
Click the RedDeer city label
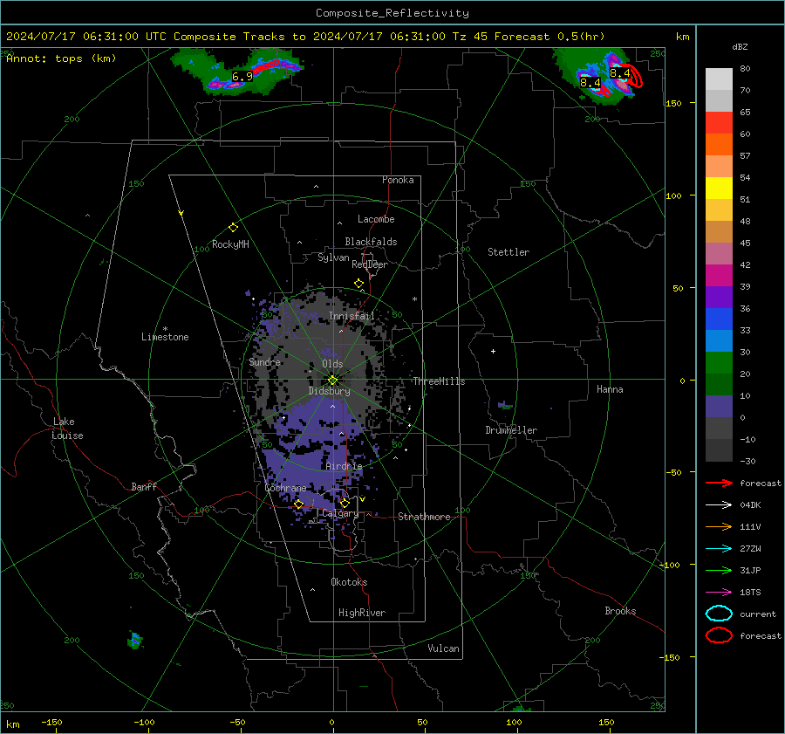pyautogui.click(x=370, y=264)
